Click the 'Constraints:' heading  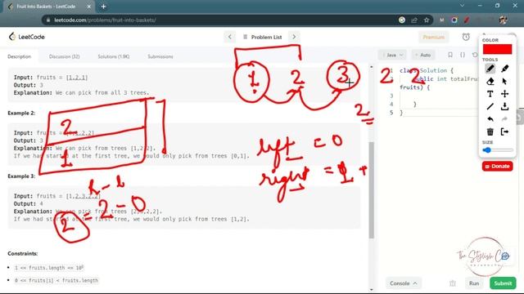point(23,254)
